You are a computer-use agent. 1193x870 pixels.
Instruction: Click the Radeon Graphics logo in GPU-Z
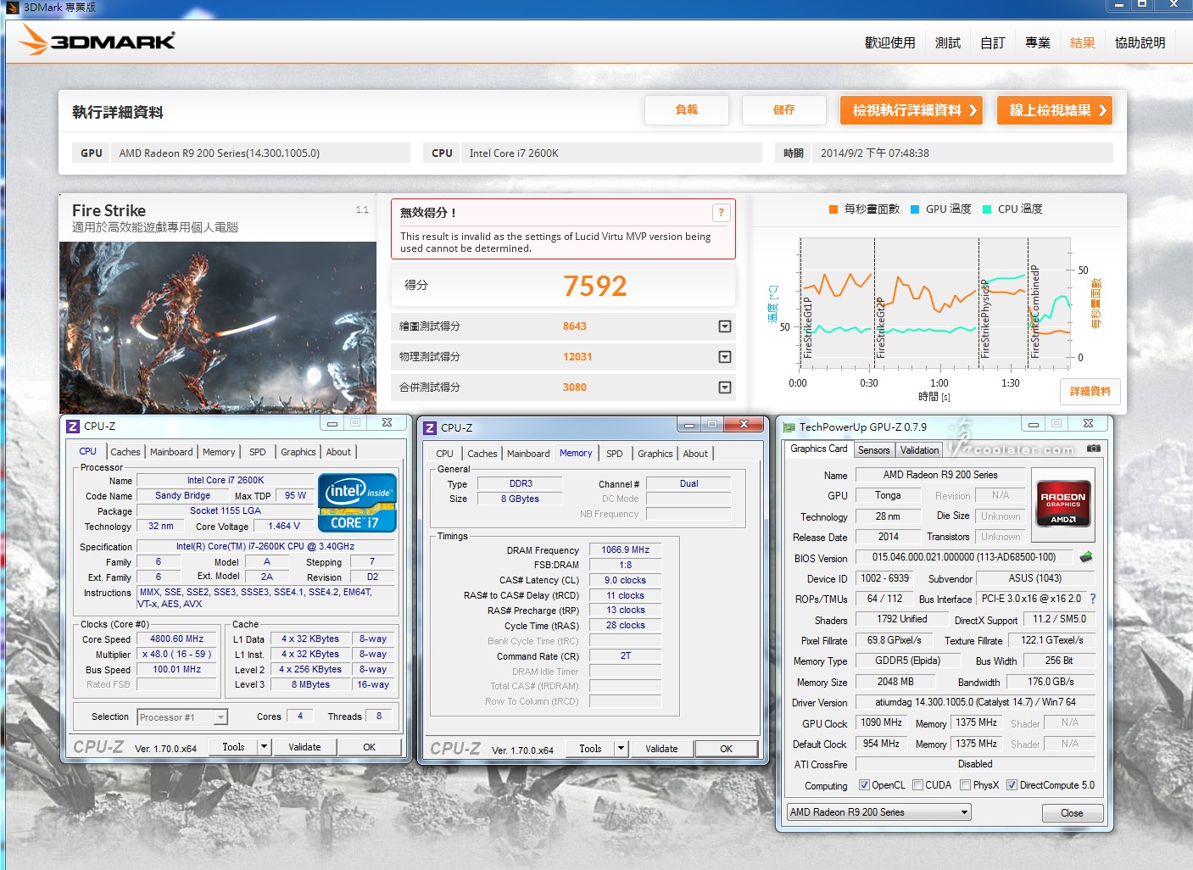point(1062,505)
